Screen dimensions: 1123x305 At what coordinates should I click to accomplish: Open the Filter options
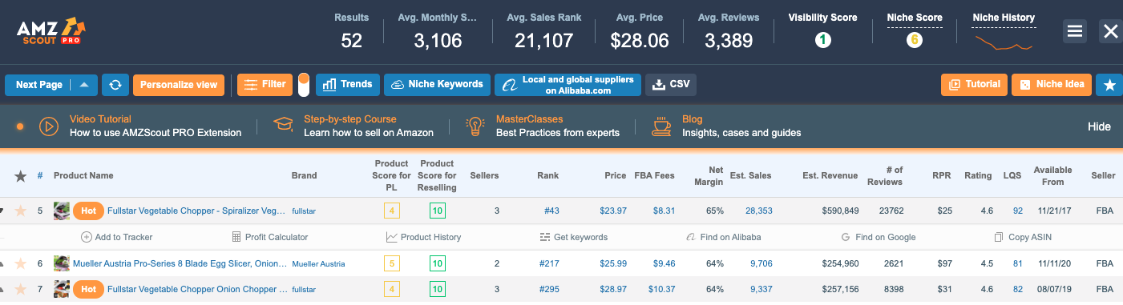pyautogui.click(x=265, y=85)
